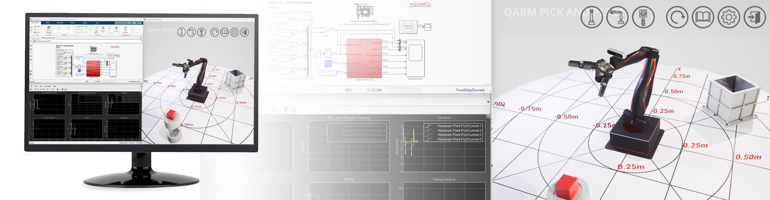Open the book documentation icon
Viewport: 770px width, 200px height.
coord(703,17)
